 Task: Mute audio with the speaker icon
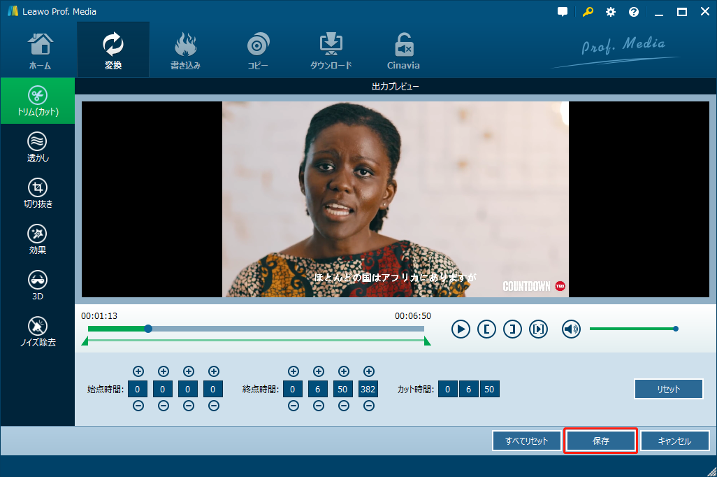point(571,329)
